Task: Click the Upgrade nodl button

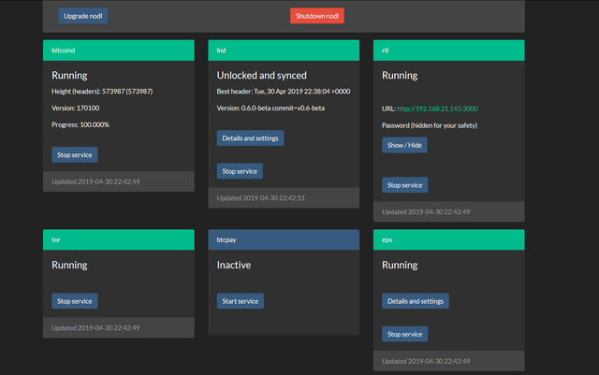Action: tap(83, 16)
